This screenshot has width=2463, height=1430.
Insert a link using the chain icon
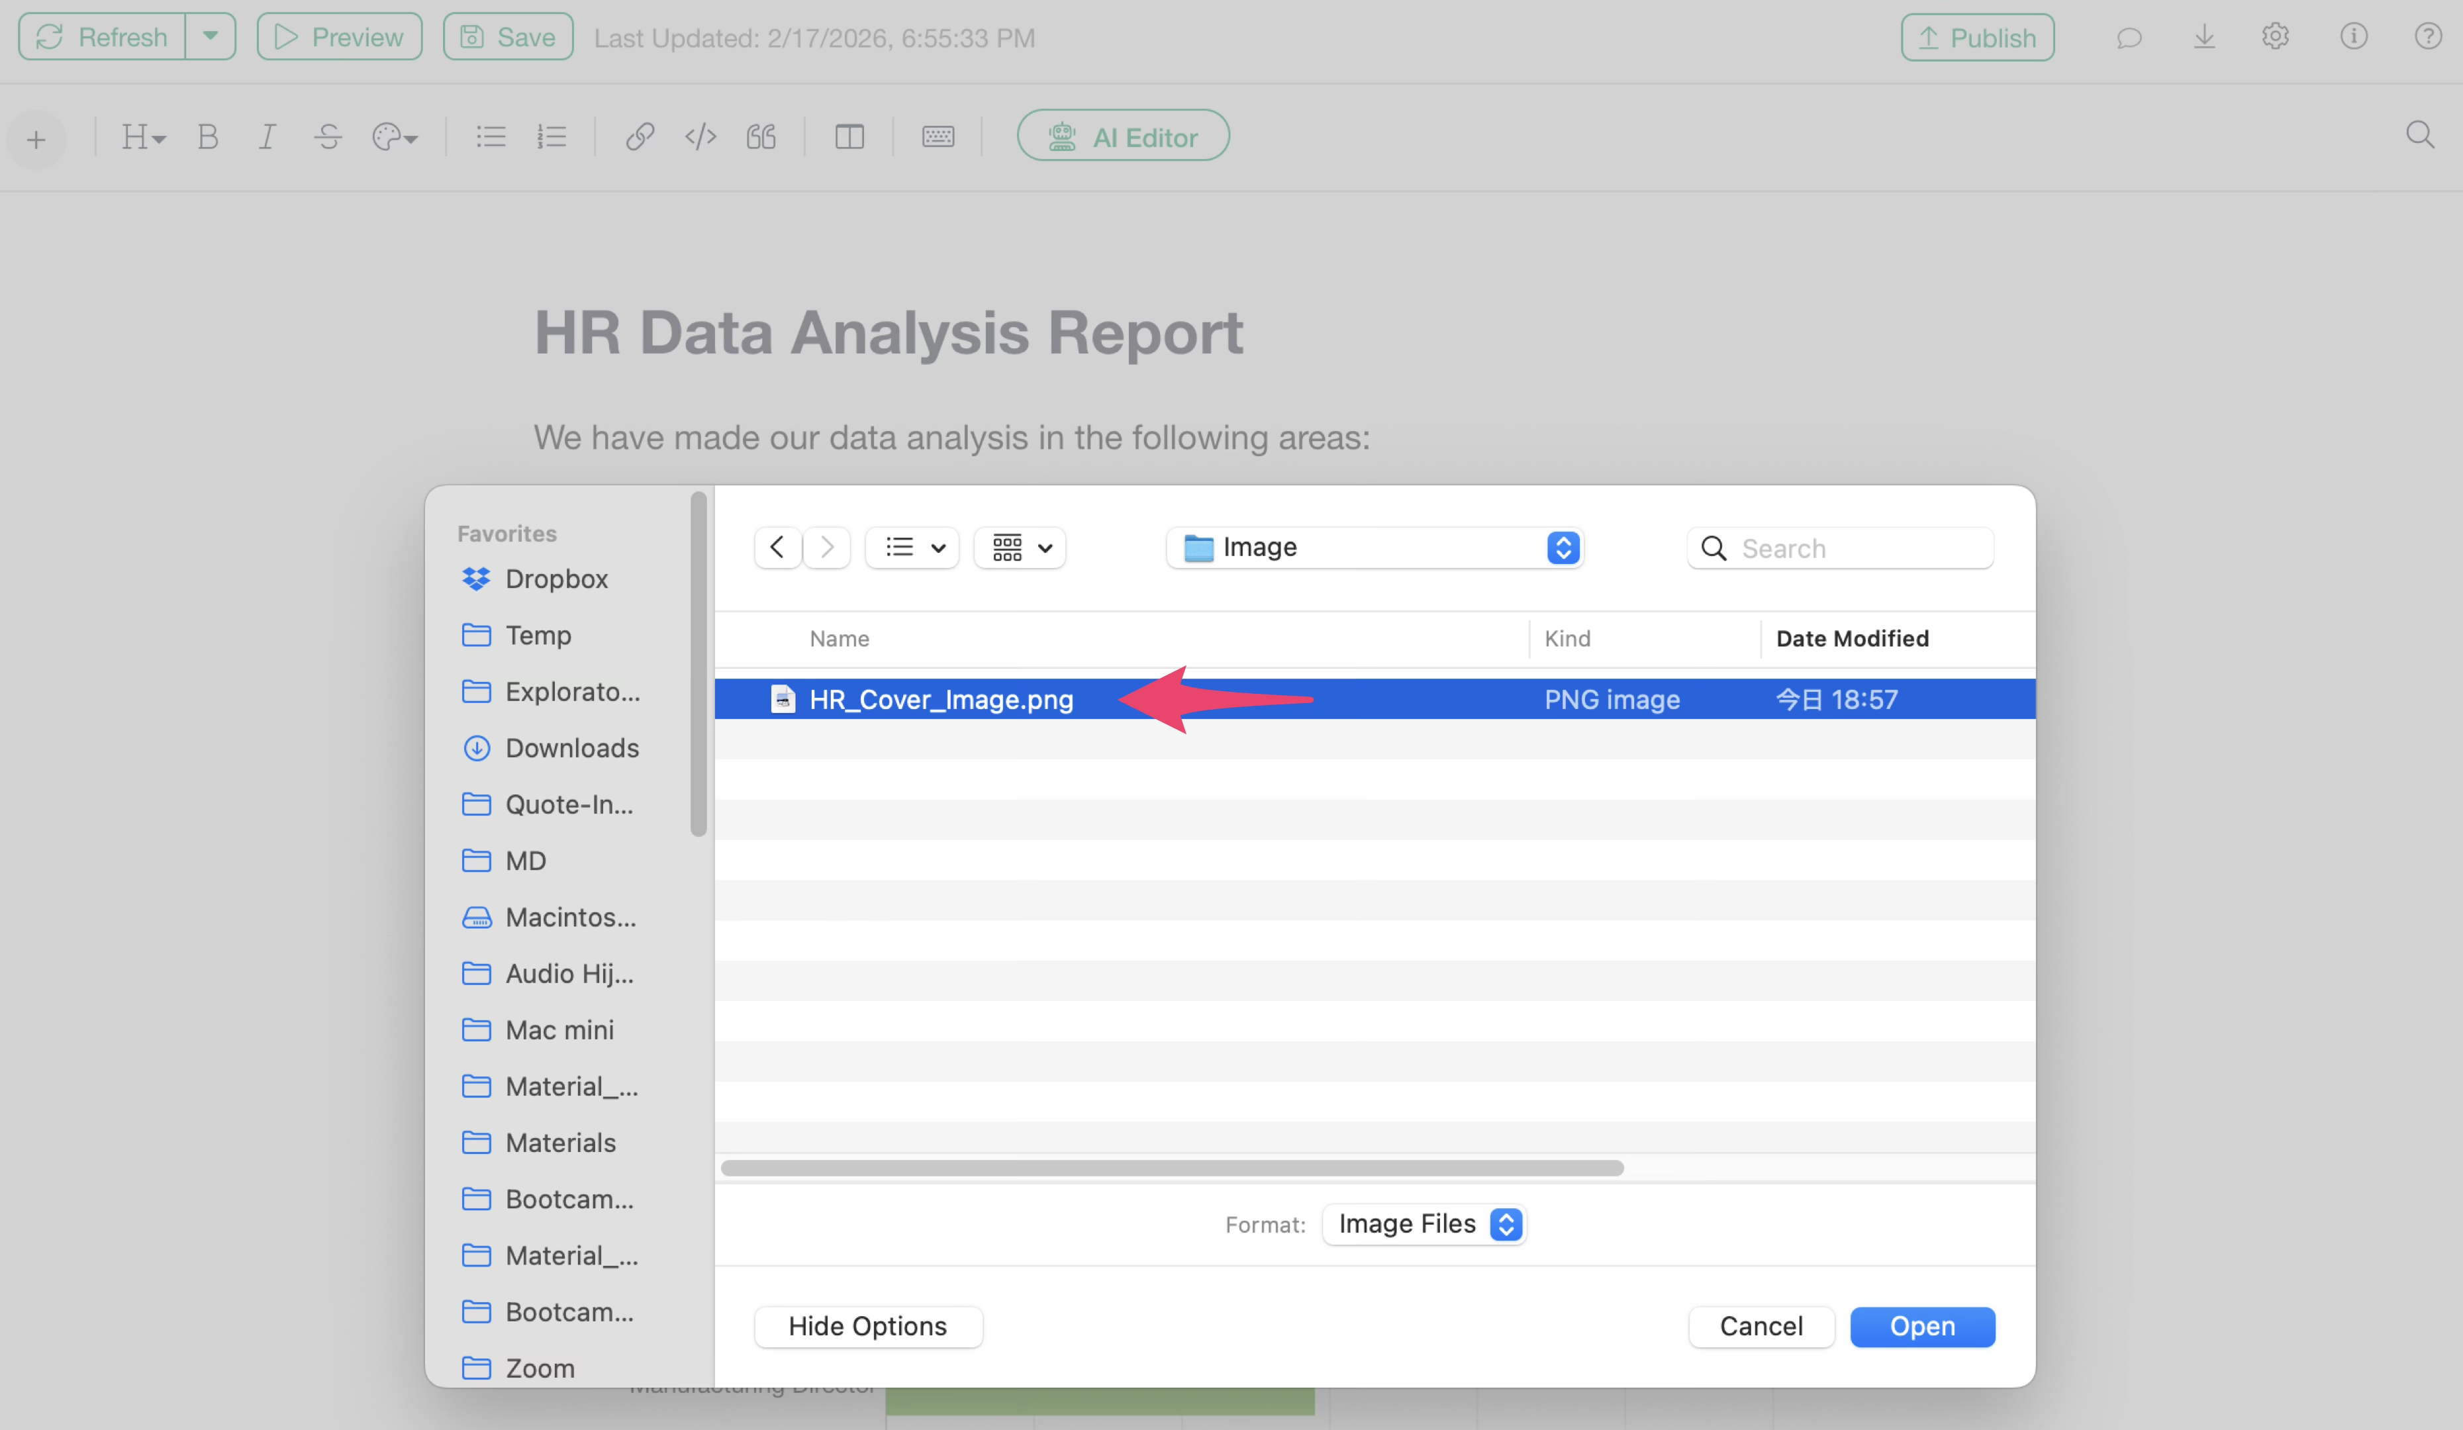tap(639, 137)
